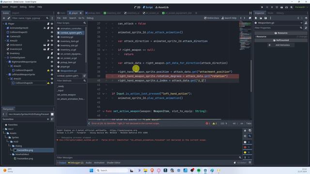Open the Project menu
This screenshot has height=174, width=310.
14,7
